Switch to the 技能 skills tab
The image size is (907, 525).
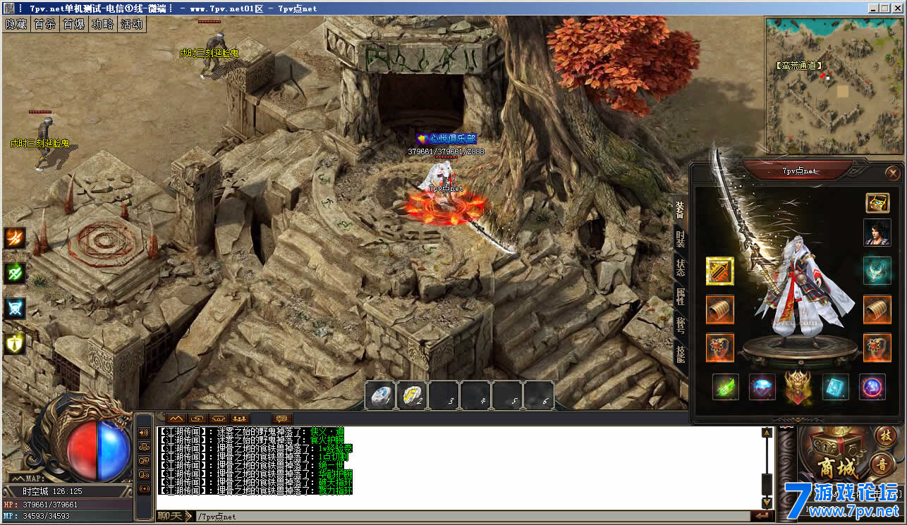pyautogui.click(x=680, y=354)
